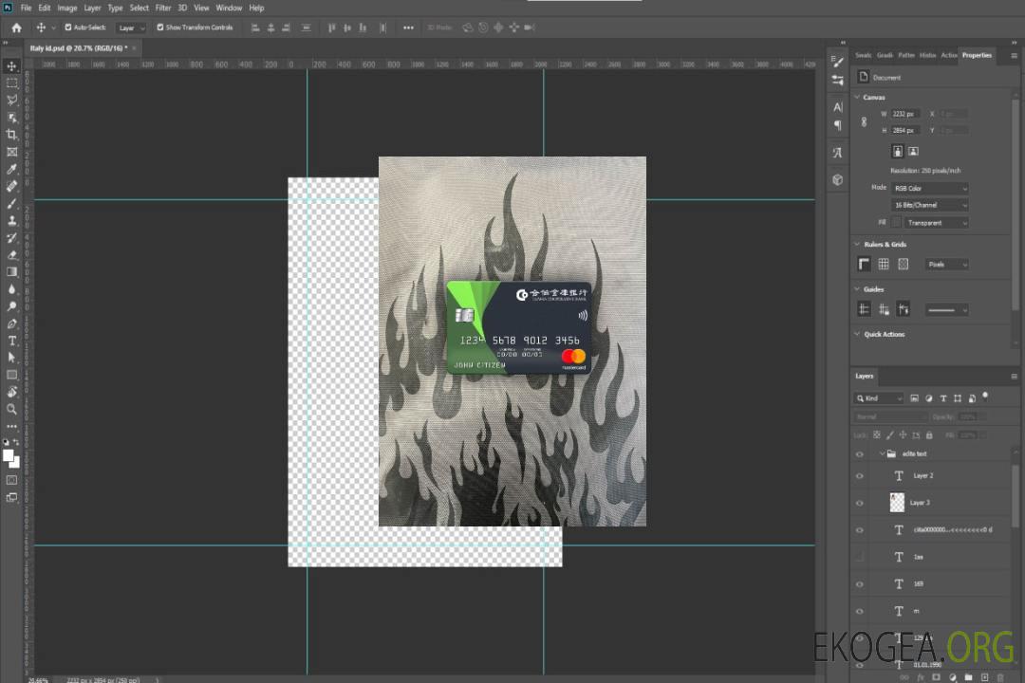Collapse the 'edite text' layer group
Screen dimensions: 1025x683
pos(881,454)
